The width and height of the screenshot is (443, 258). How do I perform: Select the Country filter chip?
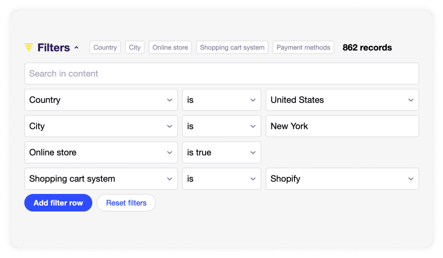click(105, 47)
